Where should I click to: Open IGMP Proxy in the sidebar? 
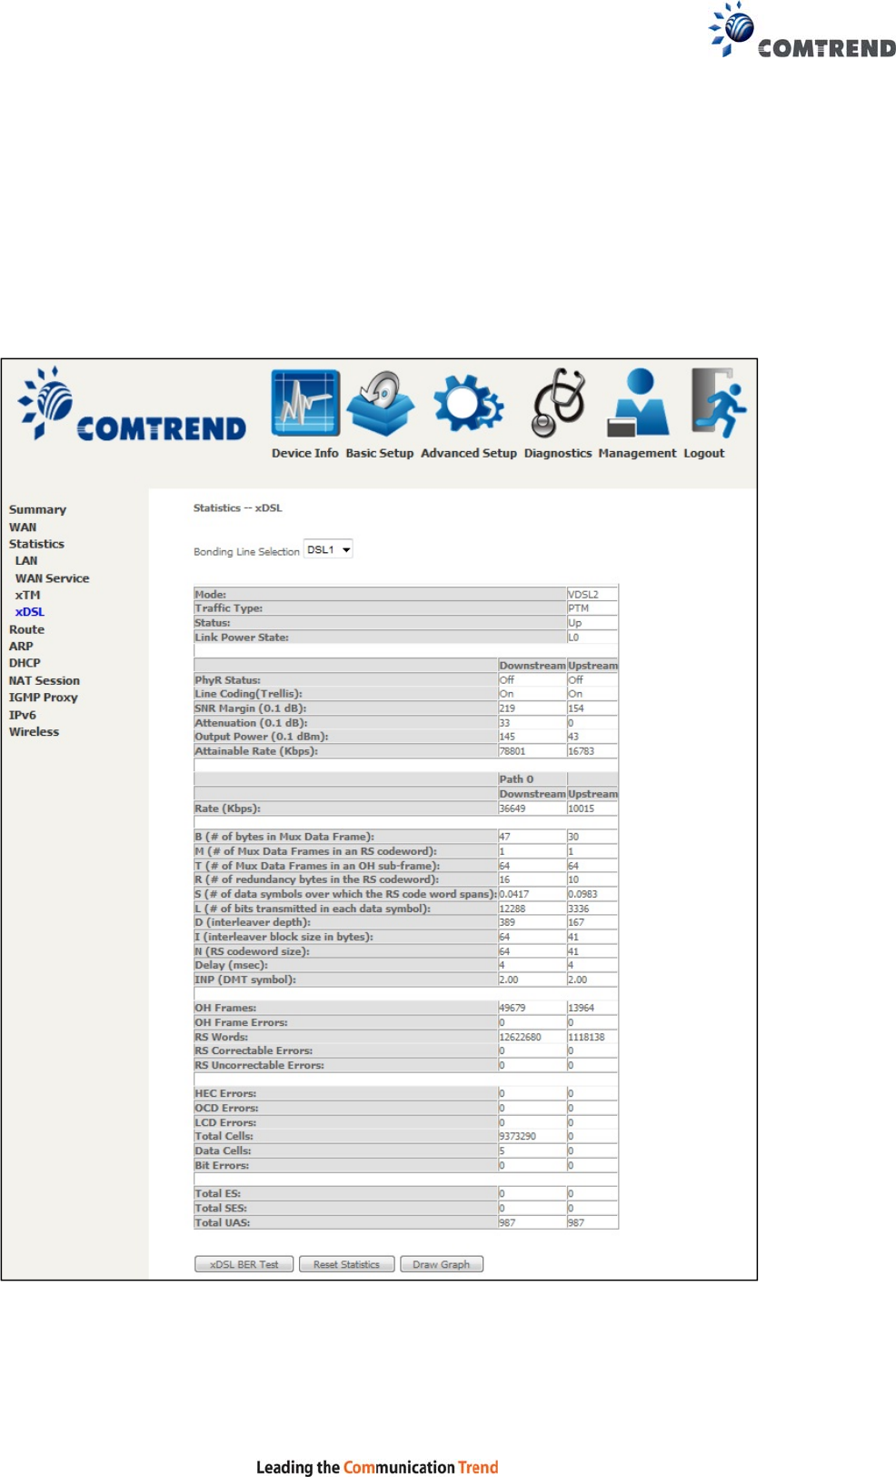click(x=43, y=698)
